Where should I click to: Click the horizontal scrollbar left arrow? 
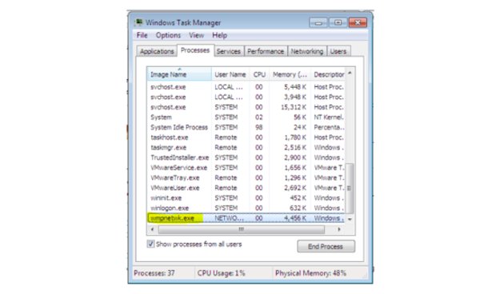153,229
